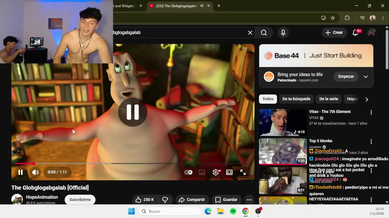Click taskbar Buscar search field
This screenshot has width=389, height=218.
pos(170,211)
